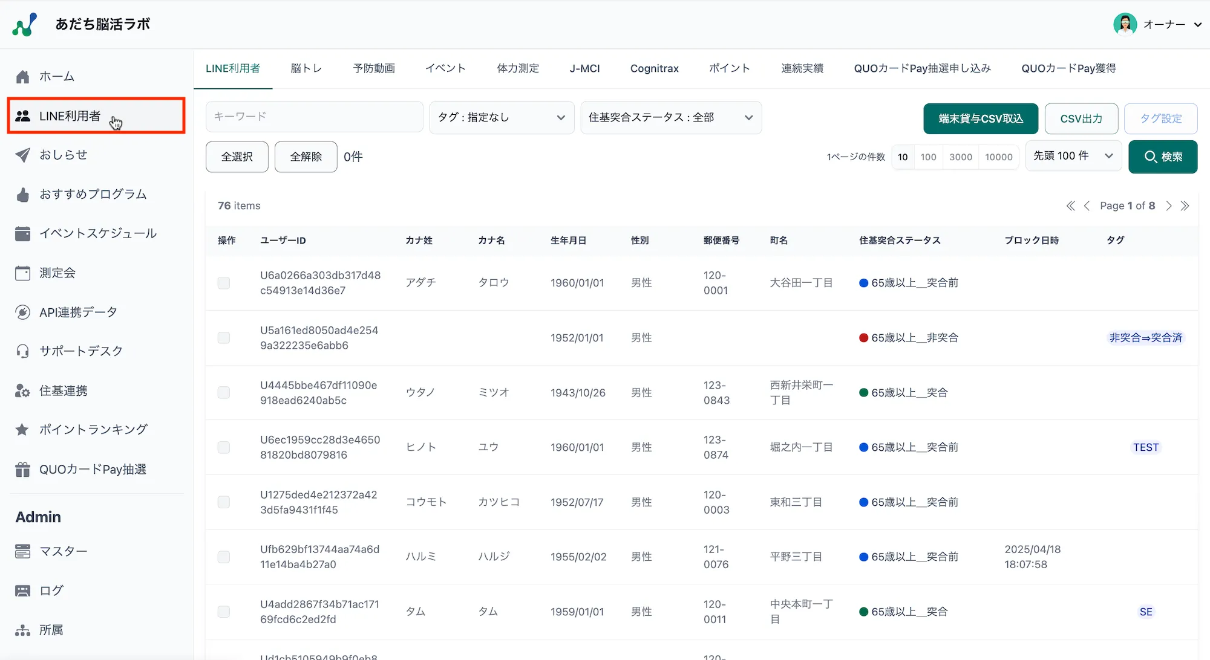Click the 非突合⇒突合済 tag
The height and width of the screenshot is (660, 1210).
[1145, 338]
